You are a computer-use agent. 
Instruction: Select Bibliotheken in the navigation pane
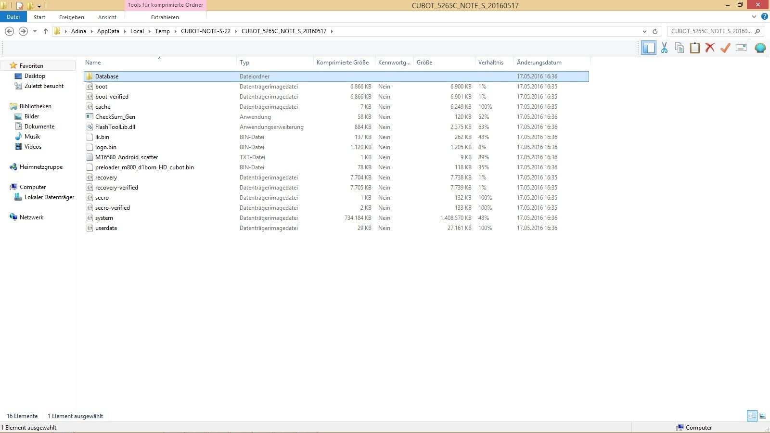coord(35,106)
